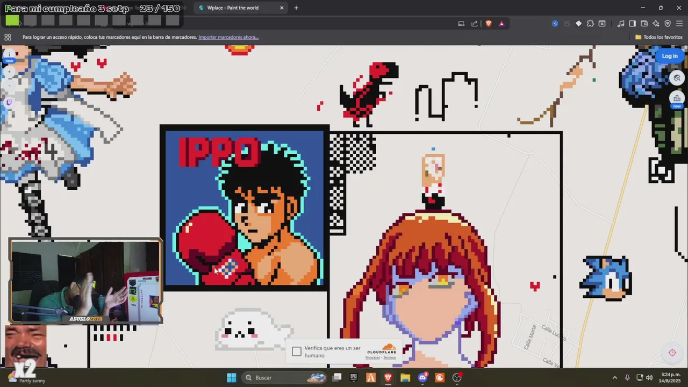This screenshot has height=387, width=688.
Task: Open the Brave Wallet icon
Action: tap(644, 24)
